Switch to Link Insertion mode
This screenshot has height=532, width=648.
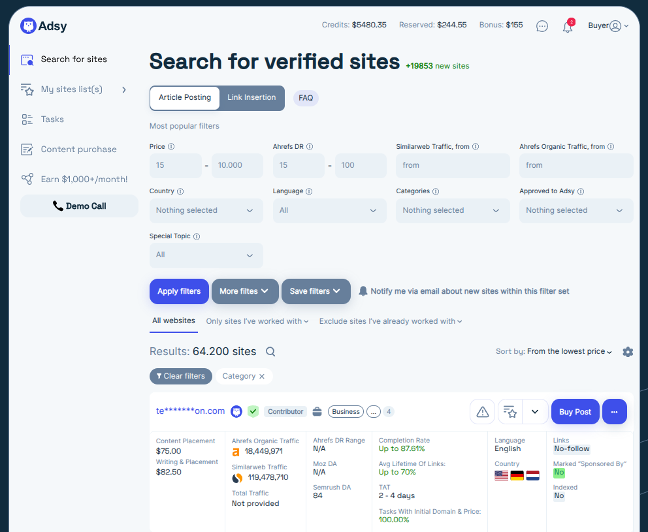tap(251, 98)
